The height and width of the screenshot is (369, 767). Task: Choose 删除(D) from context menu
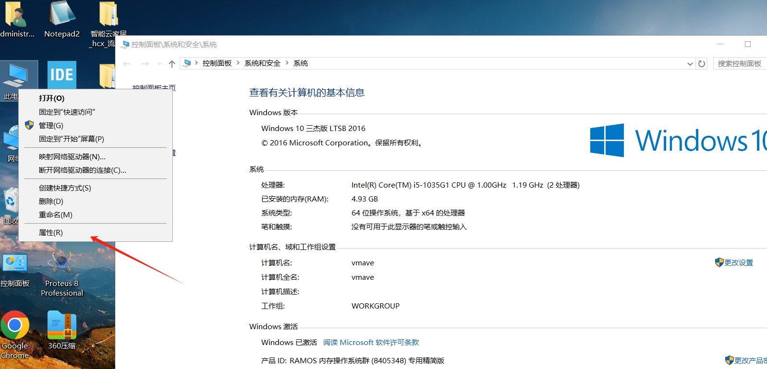[x=96, y=201]
